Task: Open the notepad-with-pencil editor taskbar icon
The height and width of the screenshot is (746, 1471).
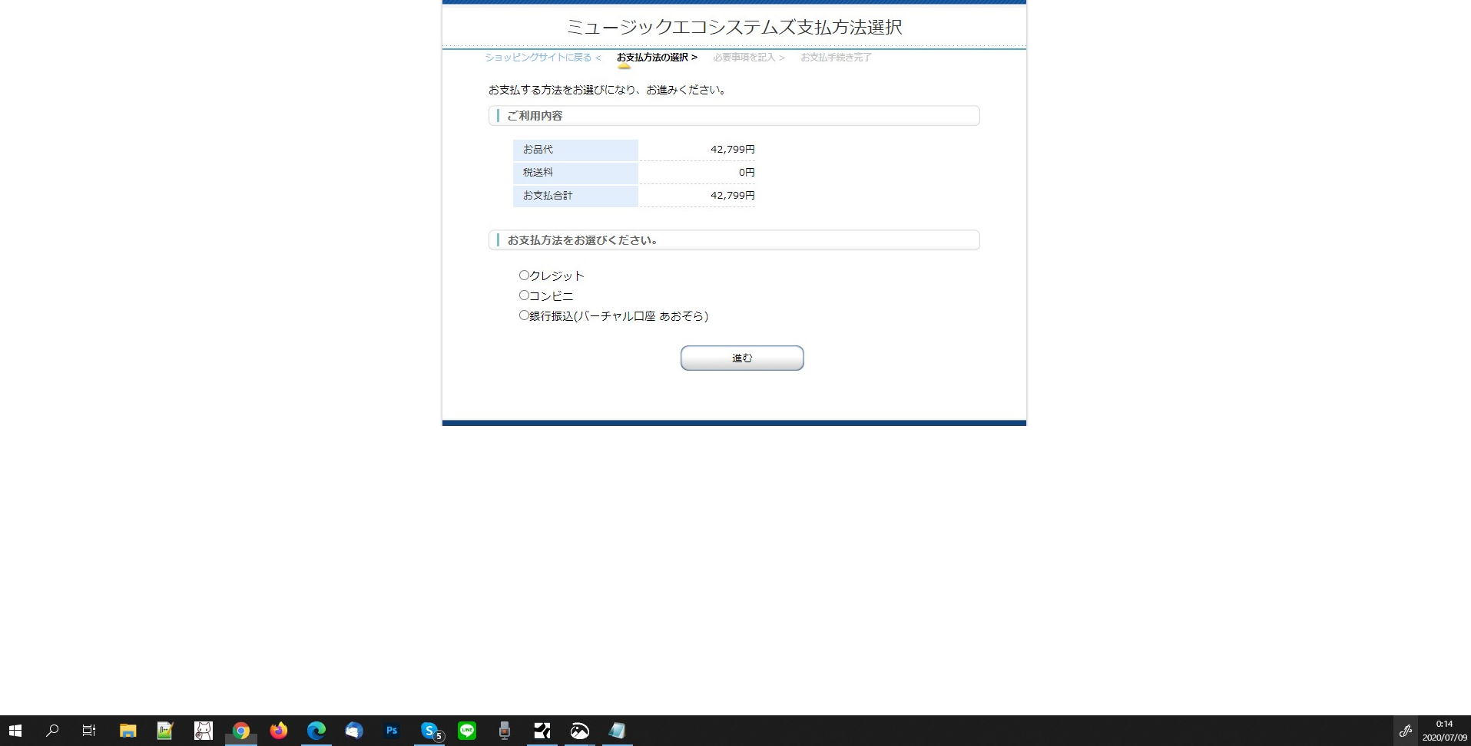Action: pyautogui.click(x=165, y=731)
